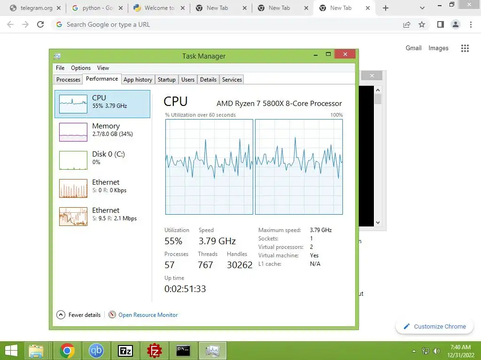Open the Chrome three-dot menu
This screenshot has height=360, width=481.
tap(471, 24)
